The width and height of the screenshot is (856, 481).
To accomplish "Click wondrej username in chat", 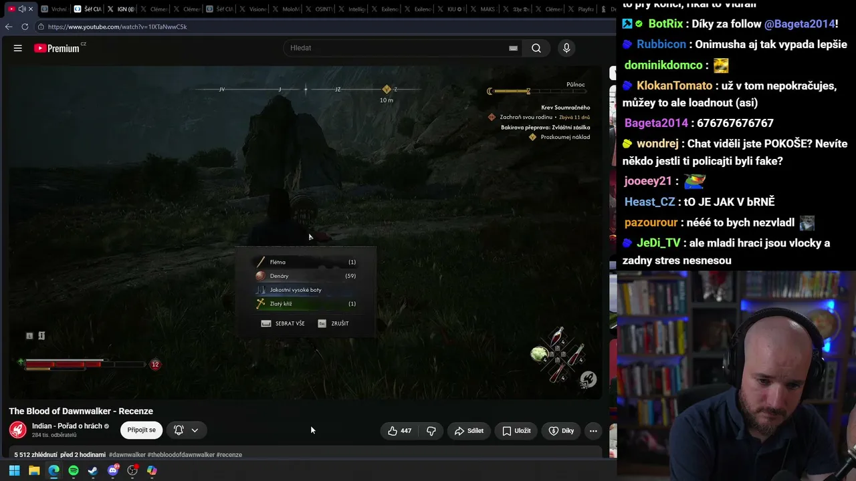I will point(657,144).
